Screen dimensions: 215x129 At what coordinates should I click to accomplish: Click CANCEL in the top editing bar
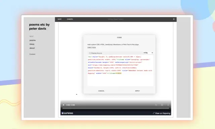coord(70,19)
